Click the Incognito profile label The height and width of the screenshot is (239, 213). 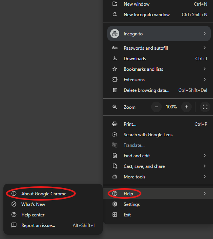pyautogui.click(x=133, y=33)
